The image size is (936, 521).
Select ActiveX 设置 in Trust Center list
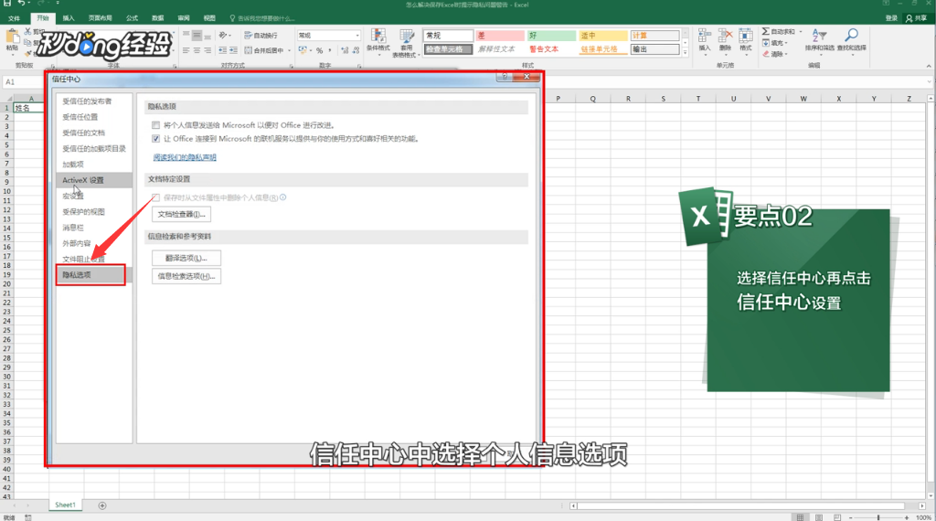(x=94, y=180)
